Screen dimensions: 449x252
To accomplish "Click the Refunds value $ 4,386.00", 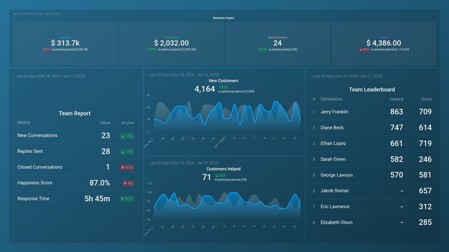I will (x=383, y=43).
